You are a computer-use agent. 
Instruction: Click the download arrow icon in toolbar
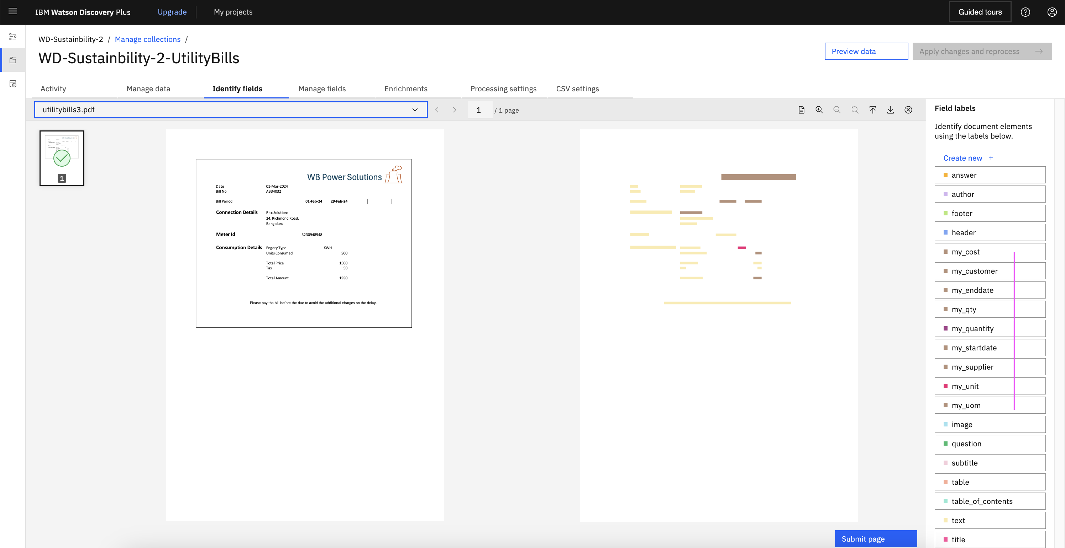[890, 110]
